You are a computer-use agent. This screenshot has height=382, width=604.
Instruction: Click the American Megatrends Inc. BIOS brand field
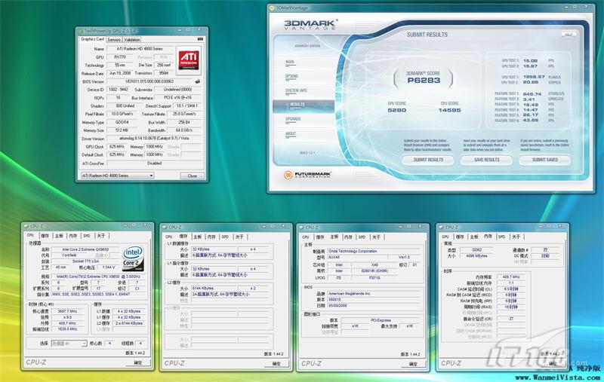(x=373, y=294)
